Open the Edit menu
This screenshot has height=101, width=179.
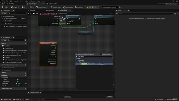(11, 1)
